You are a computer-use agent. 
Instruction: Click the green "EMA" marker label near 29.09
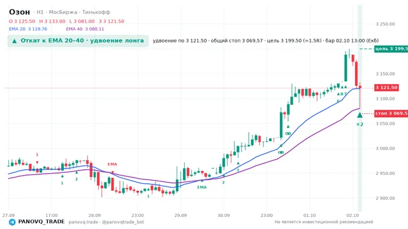pyautogui.click(x=201, y=187)
